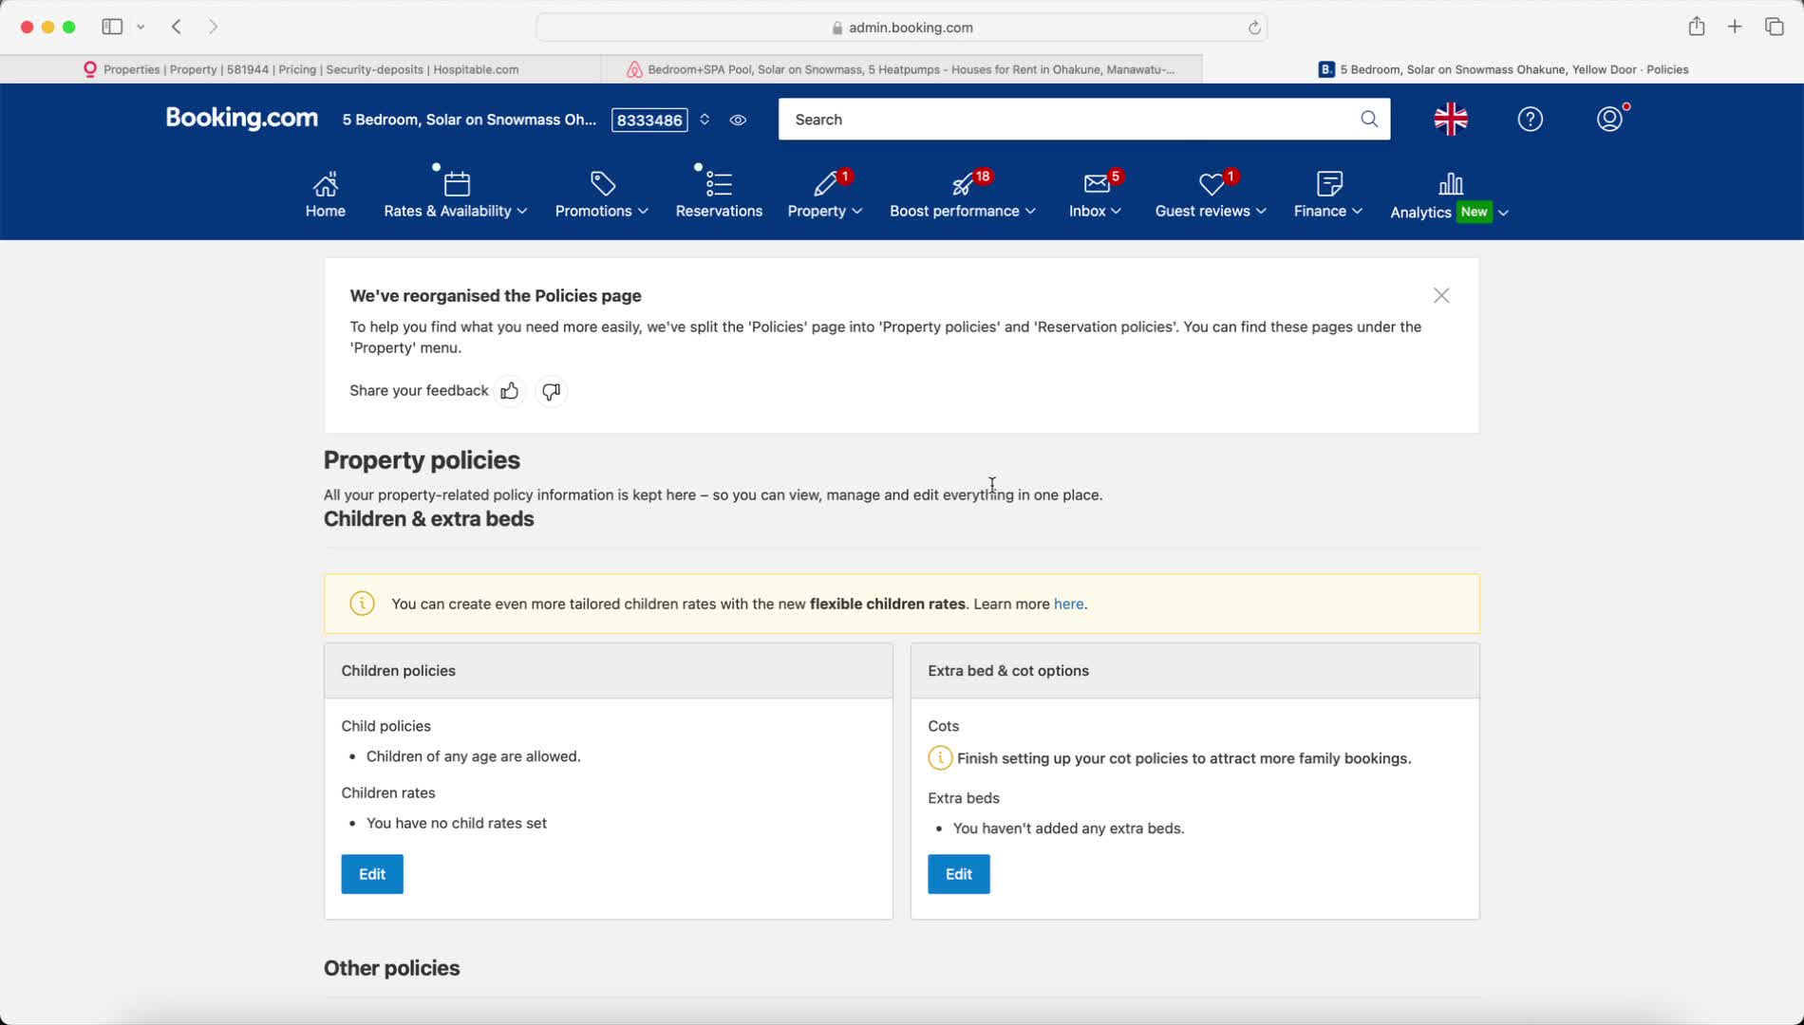Click the 'Children & extra beds' heading
1804x1025 pixels.
click(429, 519)
